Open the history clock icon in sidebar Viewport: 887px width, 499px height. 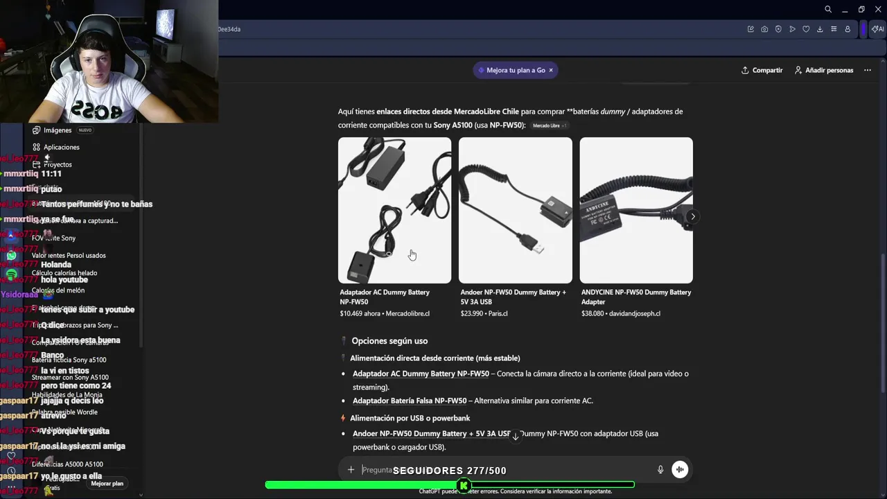[x=11, y=471]
